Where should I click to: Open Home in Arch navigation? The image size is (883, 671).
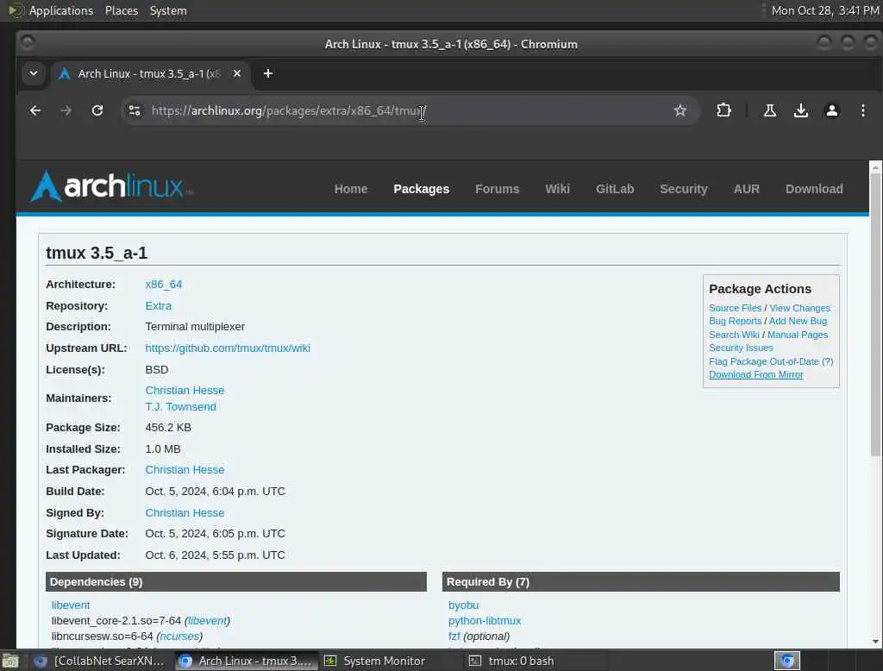351,189
